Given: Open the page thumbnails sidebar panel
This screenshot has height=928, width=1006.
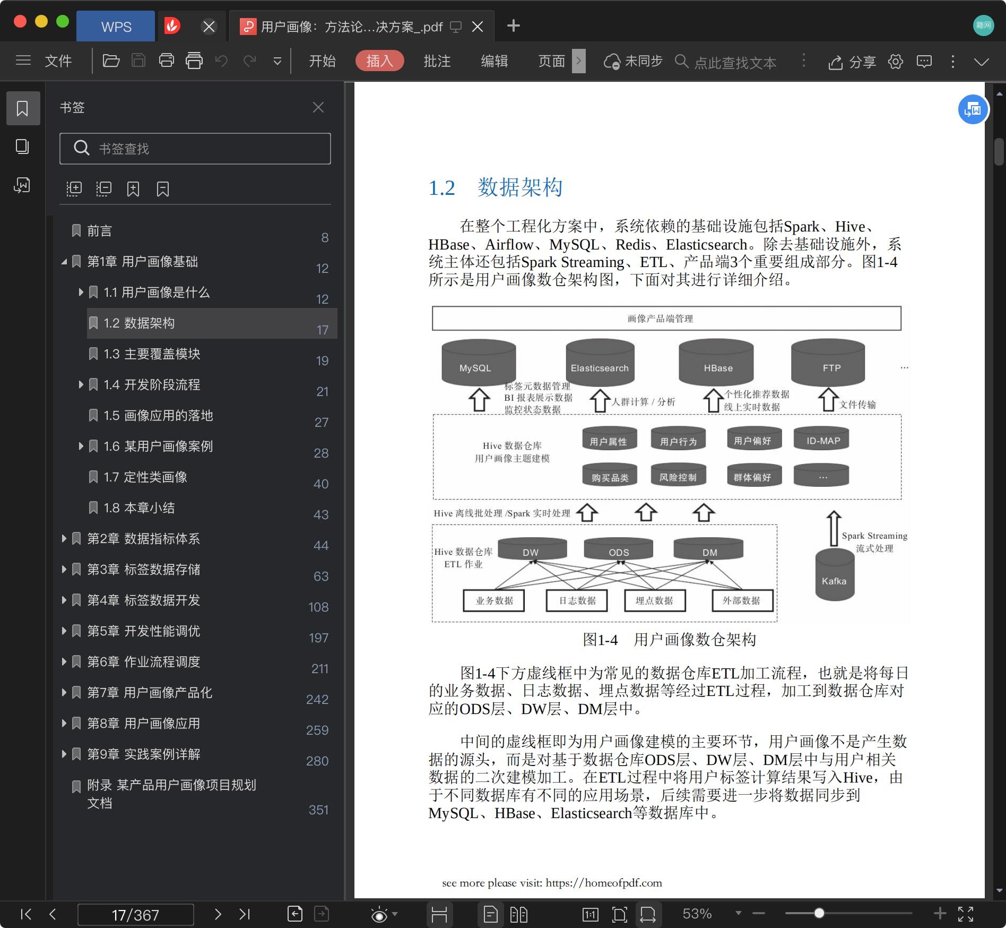Looking at the screenshot, I should pos(22,147).
